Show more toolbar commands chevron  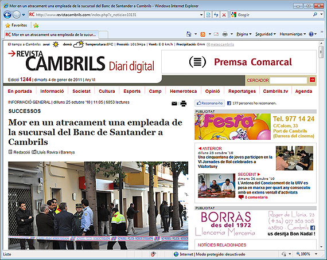pyautogui.click(x=322, y=32)
